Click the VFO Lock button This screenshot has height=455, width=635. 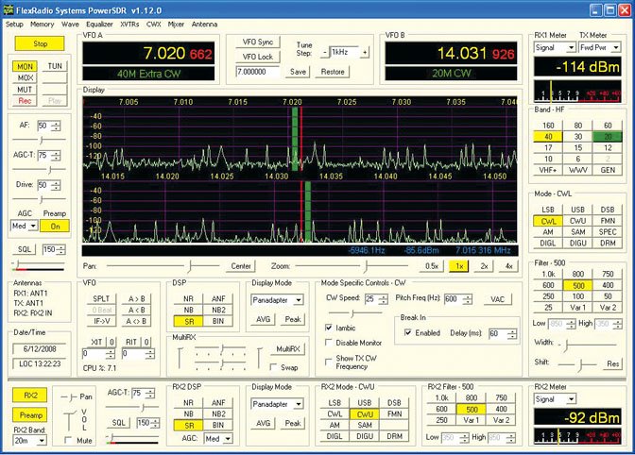tap(258, 57)
